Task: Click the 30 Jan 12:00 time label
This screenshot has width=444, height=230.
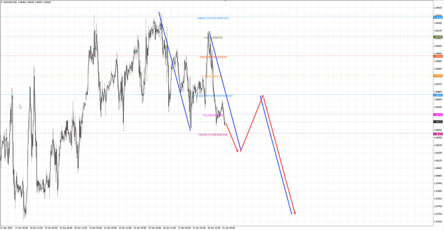Action: (x=214, y=228)
